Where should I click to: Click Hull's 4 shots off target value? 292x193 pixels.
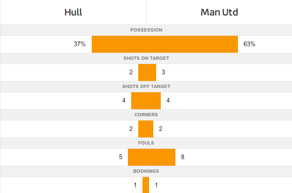tap(124, 101)
